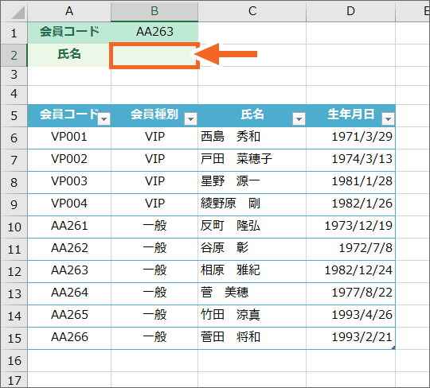Click cell AA266
The width and height of the screenshot is (430, 388).
(69, 337)
